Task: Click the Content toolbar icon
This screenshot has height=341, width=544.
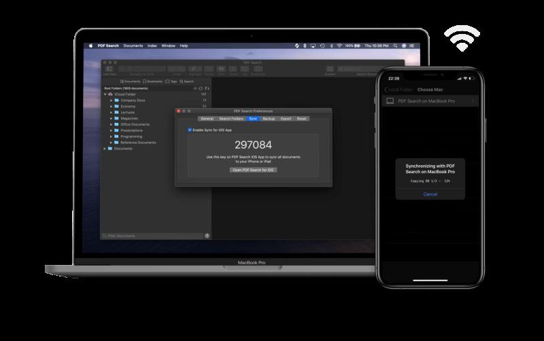Action: (x=330, y=69)
